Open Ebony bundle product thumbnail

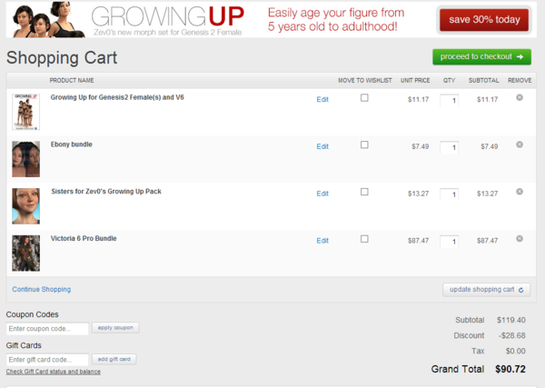[x=26, y=159]
